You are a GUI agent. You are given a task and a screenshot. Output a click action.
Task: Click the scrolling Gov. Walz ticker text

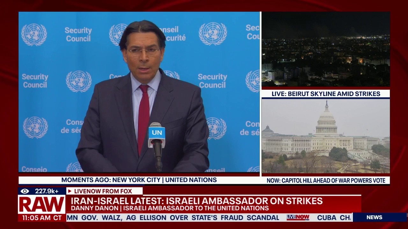pos(172,218)
